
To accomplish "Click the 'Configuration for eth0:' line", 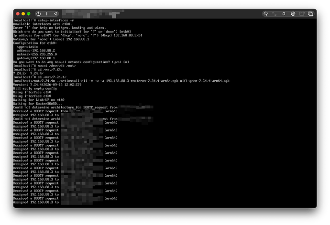I will pyautogui.click(x=35, y=43).
